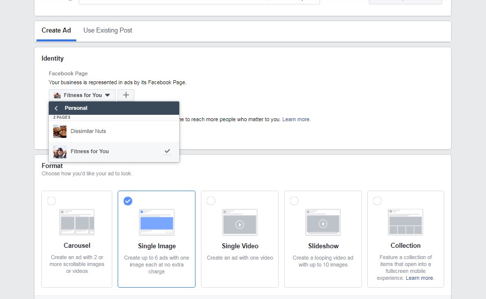The width and height of the screenshot is (486, 299).
Task: Choose the Dissimilar Nuts page
Action: click(x=114, y=131)
